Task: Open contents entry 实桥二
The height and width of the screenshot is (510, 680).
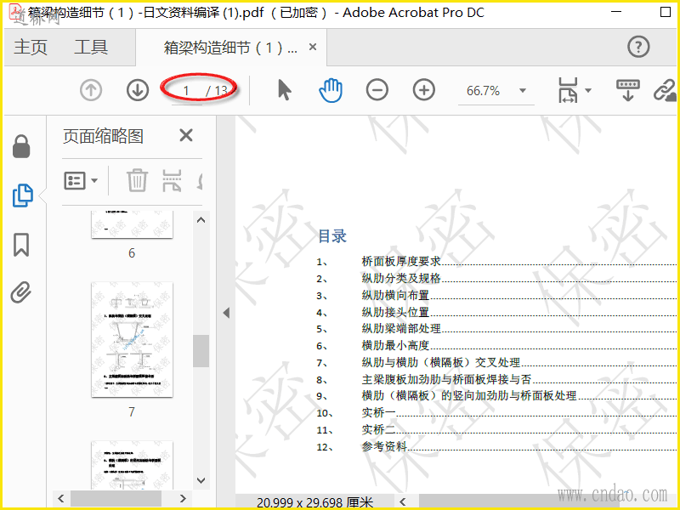Action: [x=378, y=429]
